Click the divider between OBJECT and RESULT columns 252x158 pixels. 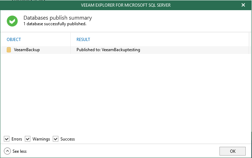coord(71,40)
